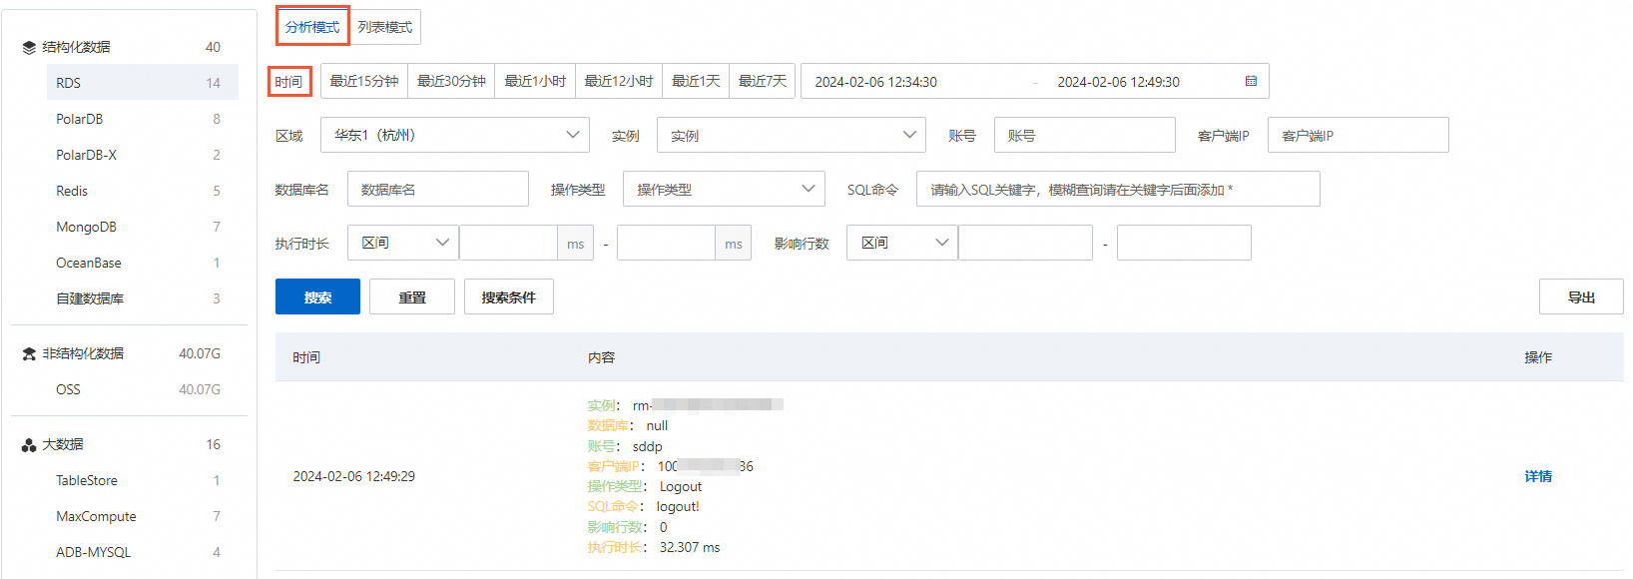The image size is (1633, 579).
Task: Click the 搜索条件 button
Action: 509,296
